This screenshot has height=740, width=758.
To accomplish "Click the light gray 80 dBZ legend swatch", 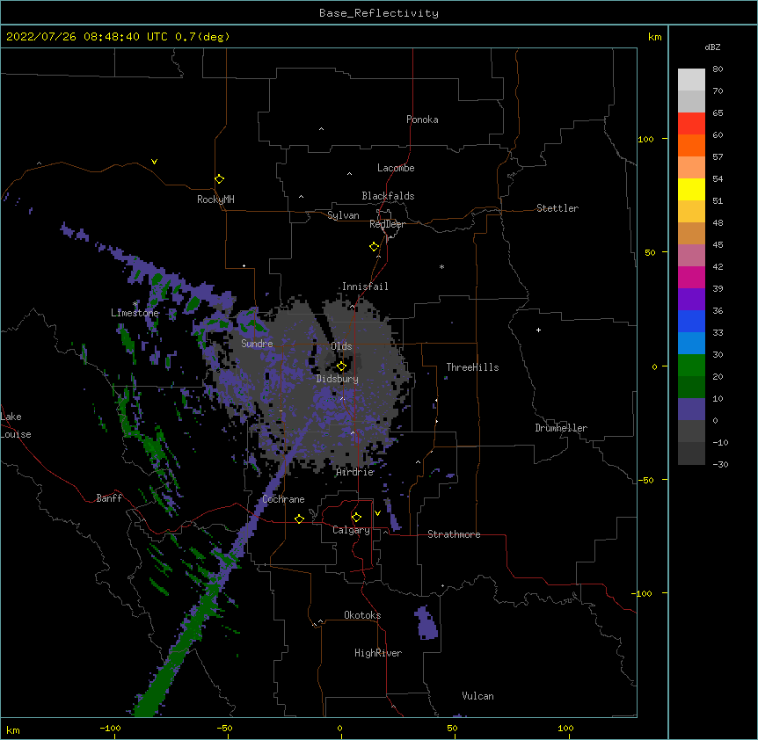I will (x=691, y=79).
